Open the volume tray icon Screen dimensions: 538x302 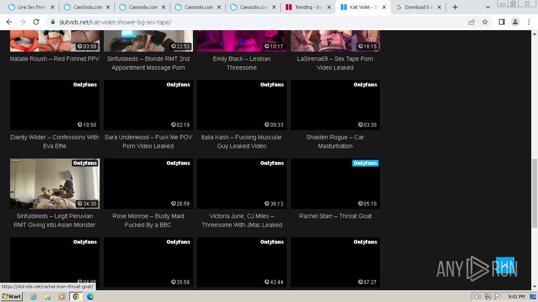(478, 297)
